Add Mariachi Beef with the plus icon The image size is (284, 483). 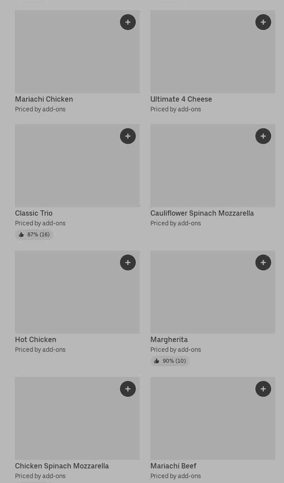pos(263,389)
